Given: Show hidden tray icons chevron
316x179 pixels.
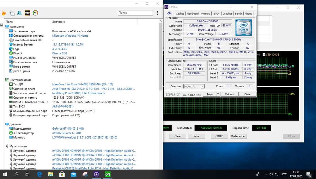Looking at the screenshot, I should [x=266, y=174].
